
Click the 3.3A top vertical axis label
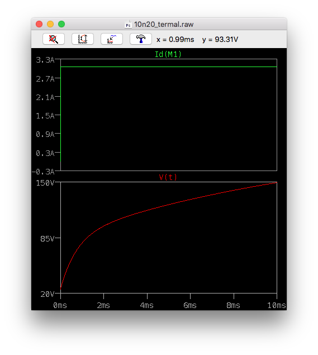45,60
